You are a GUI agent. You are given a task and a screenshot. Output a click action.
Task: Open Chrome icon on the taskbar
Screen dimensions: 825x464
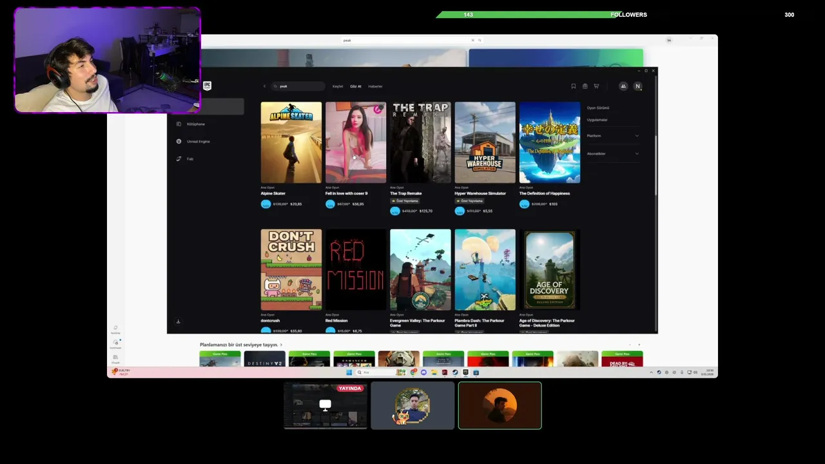[x=413, y=372]
